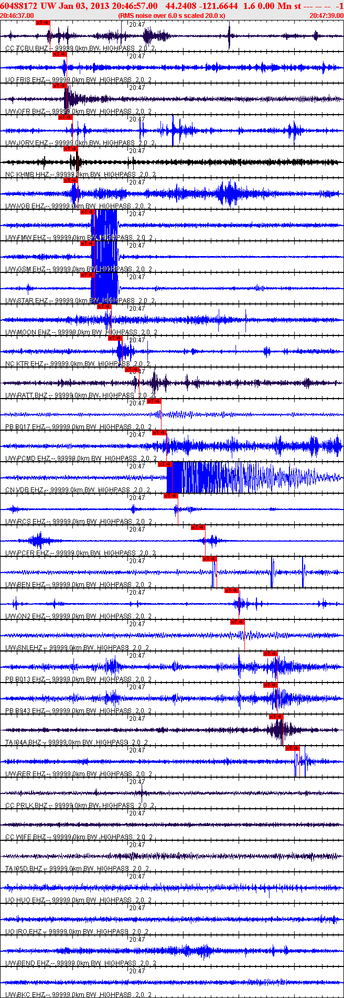344x998 pixels.
Task: Click the PB B013 EHZ station label
Action: pyautogui.click(x=25, y=679)
